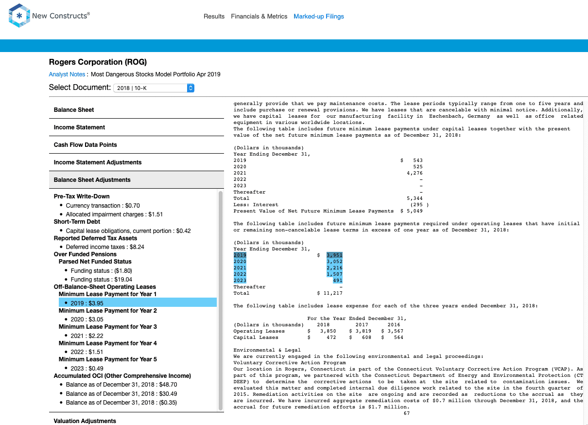
Task: Select OCI balance of $48.70
Action: coord(121,385)
